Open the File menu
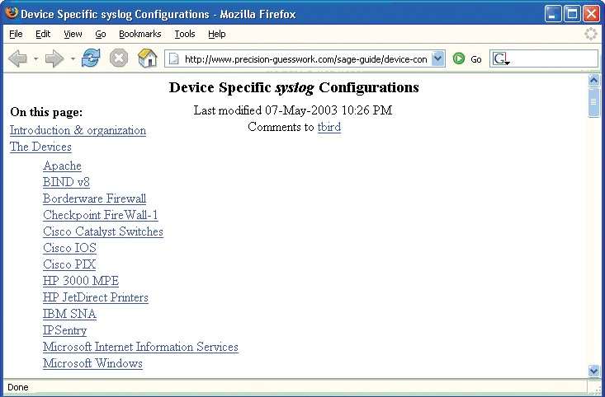 pyautogui.click(x=16, y=34)
